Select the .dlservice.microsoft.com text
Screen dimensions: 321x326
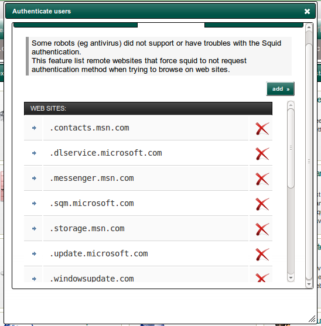click(105, 153)
